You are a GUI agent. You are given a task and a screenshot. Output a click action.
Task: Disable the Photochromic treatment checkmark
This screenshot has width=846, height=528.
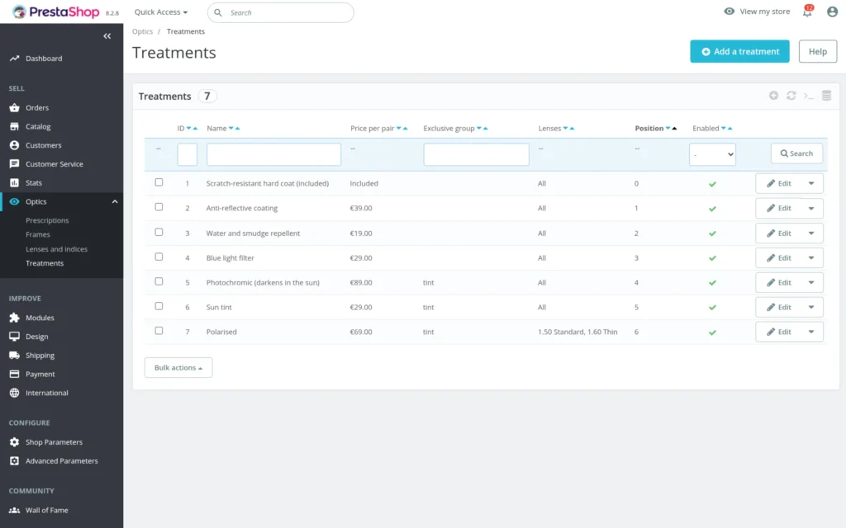712,283
